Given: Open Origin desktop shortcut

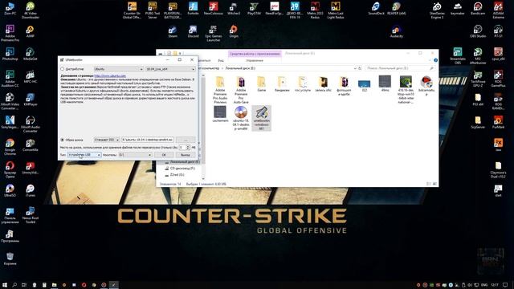Looking at the screenshot, I should click(x=234, y=31).
